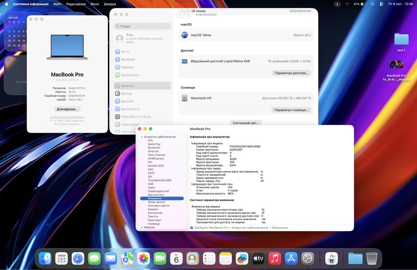Open Freeform app in Dock
The width and height of the screenshot is (417, 270).
242,259
